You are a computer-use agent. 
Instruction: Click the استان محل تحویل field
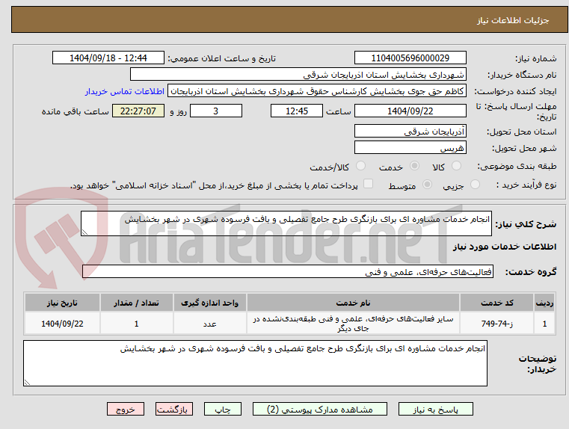pyautogui.click(x=410, y=132)
